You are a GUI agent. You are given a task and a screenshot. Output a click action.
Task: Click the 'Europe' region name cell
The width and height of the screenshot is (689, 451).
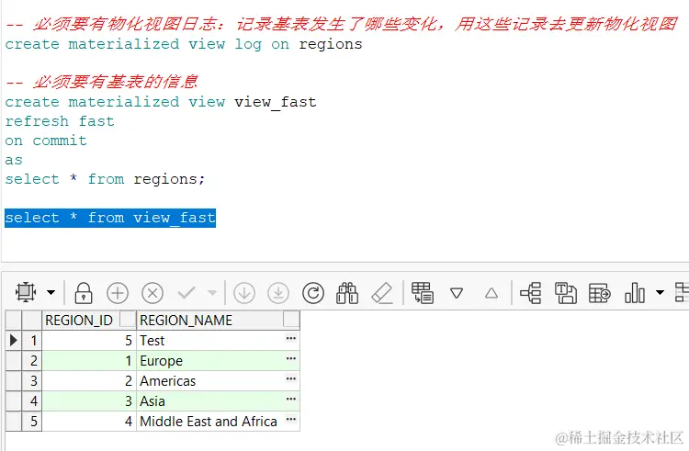point(219,361)
